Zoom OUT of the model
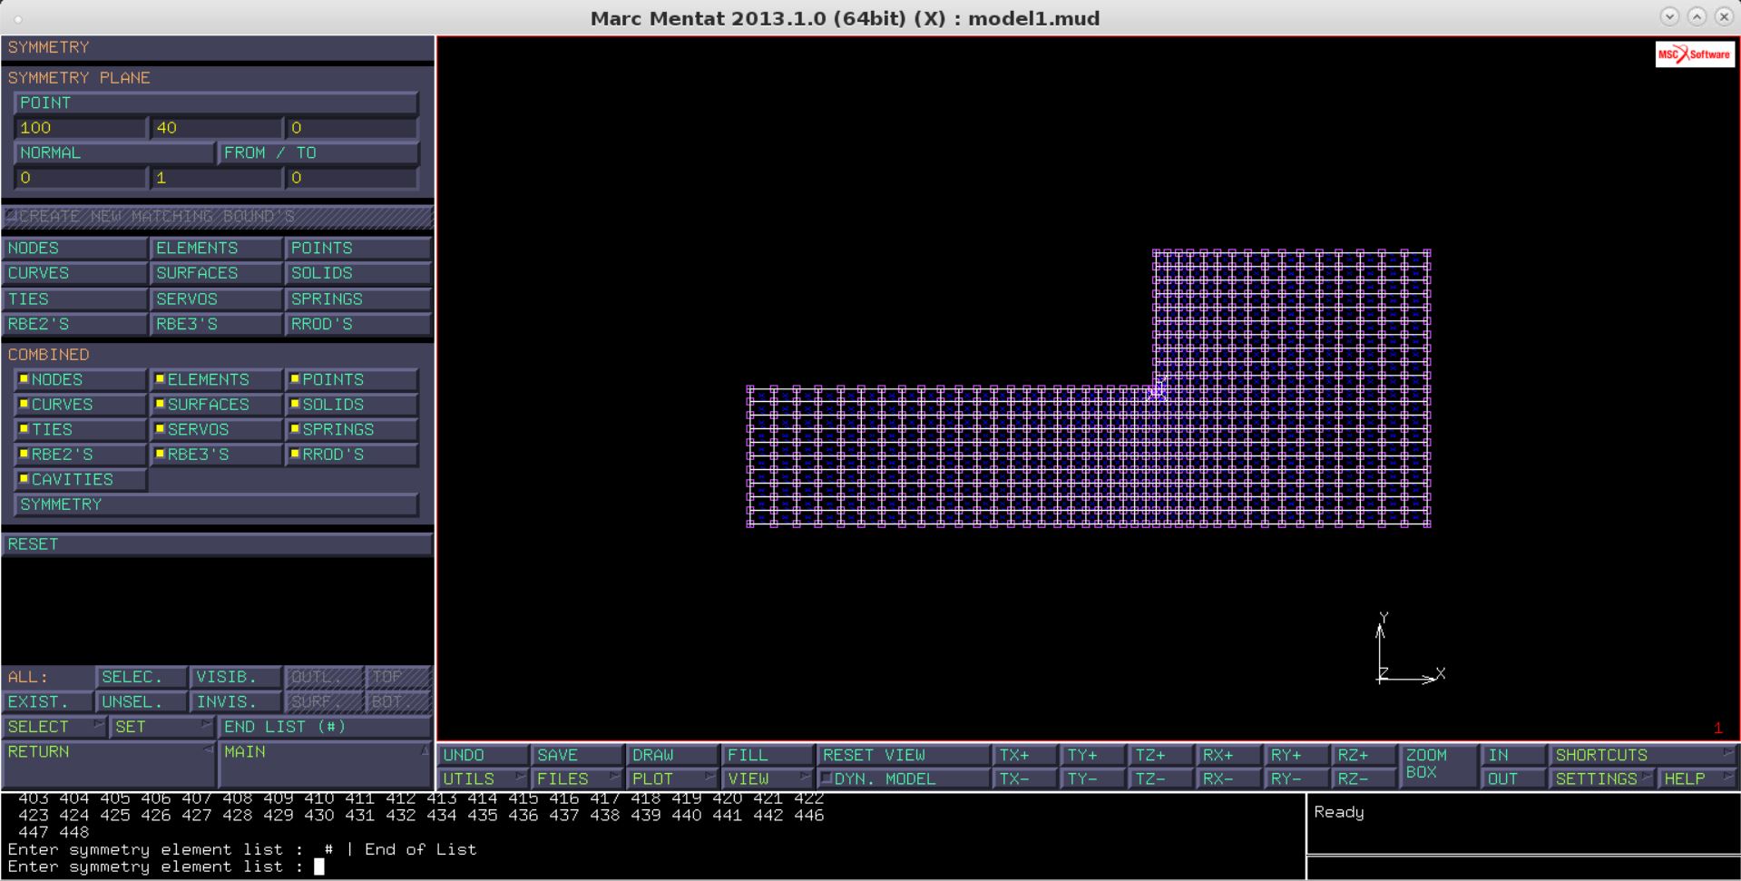1741x881 pixels. click(1514, 778)
